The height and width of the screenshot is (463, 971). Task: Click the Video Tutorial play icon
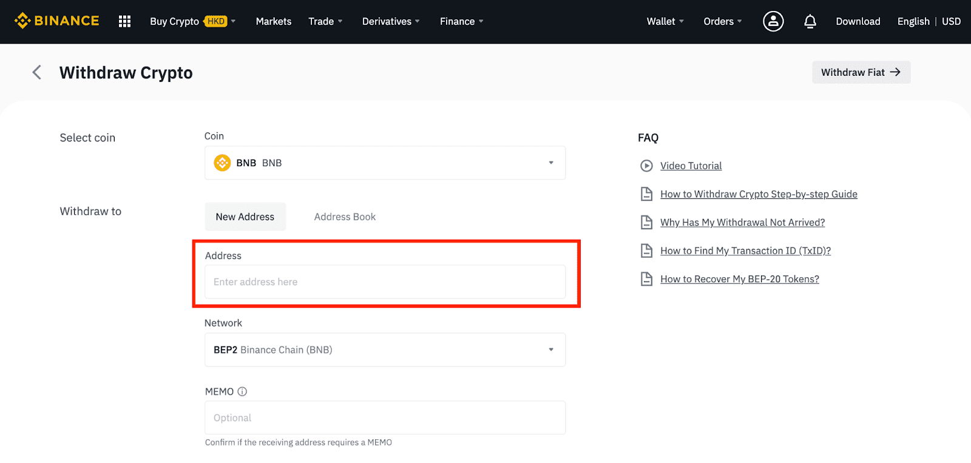click(646, 166)
